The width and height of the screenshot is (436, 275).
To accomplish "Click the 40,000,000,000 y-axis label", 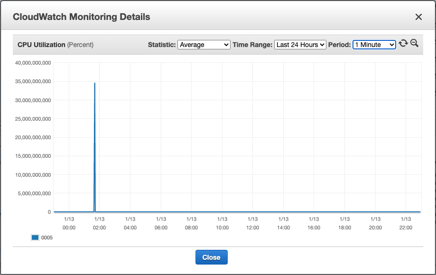I will click(33, 63).
